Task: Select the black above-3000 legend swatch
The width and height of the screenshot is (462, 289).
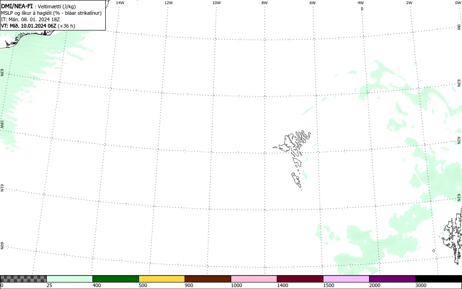Action: 438,279
